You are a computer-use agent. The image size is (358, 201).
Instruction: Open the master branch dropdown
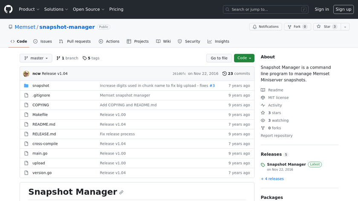(x=36, y=58)
